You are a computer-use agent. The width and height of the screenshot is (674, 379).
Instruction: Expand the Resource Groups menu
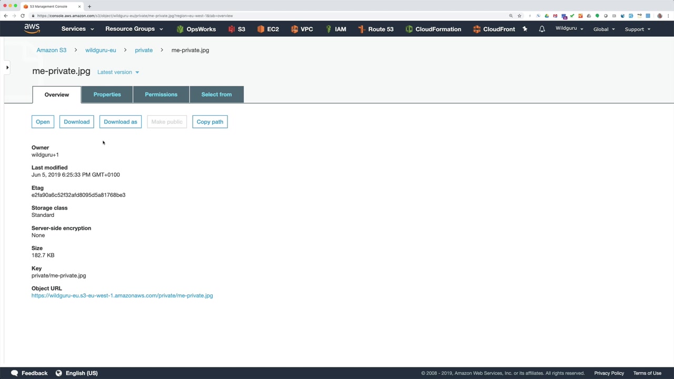(x=134, y=29)
